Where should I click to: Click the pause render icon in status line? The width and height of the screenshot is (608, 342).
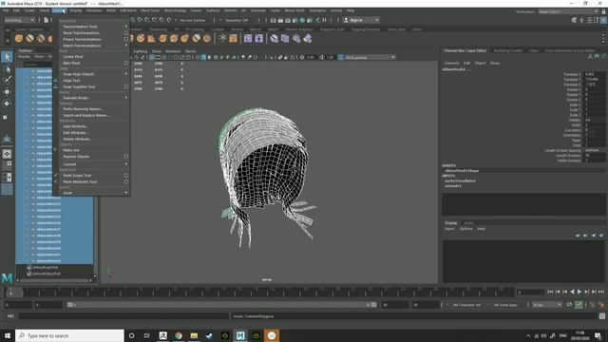(x=324, y=20)
